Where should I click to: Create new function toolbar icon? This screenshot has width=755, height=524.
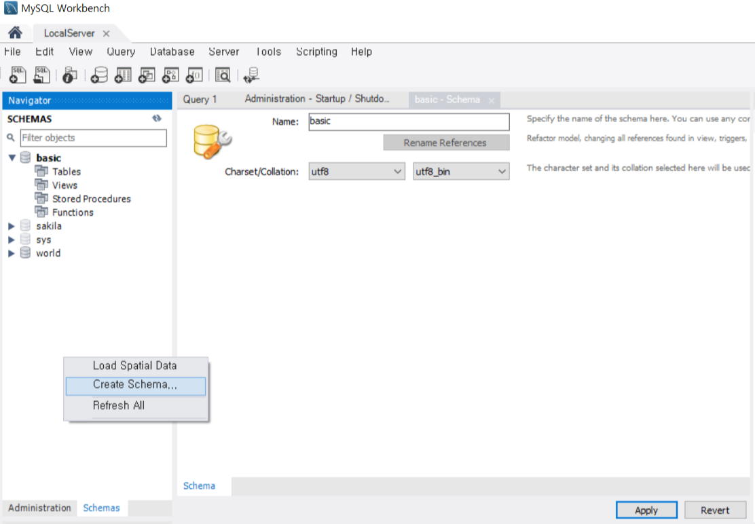(195, 75)
